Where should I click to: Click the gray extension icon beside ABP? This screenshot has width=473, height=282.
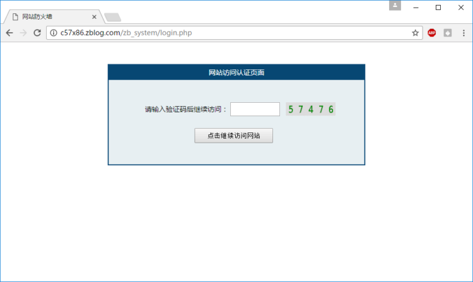(447, 33)
